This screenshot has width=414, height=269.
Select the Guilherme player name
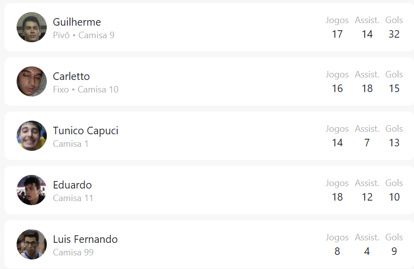click(77, 22)
